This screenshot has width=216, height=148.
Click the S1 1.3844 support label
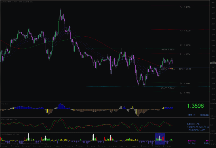[185, 83]
